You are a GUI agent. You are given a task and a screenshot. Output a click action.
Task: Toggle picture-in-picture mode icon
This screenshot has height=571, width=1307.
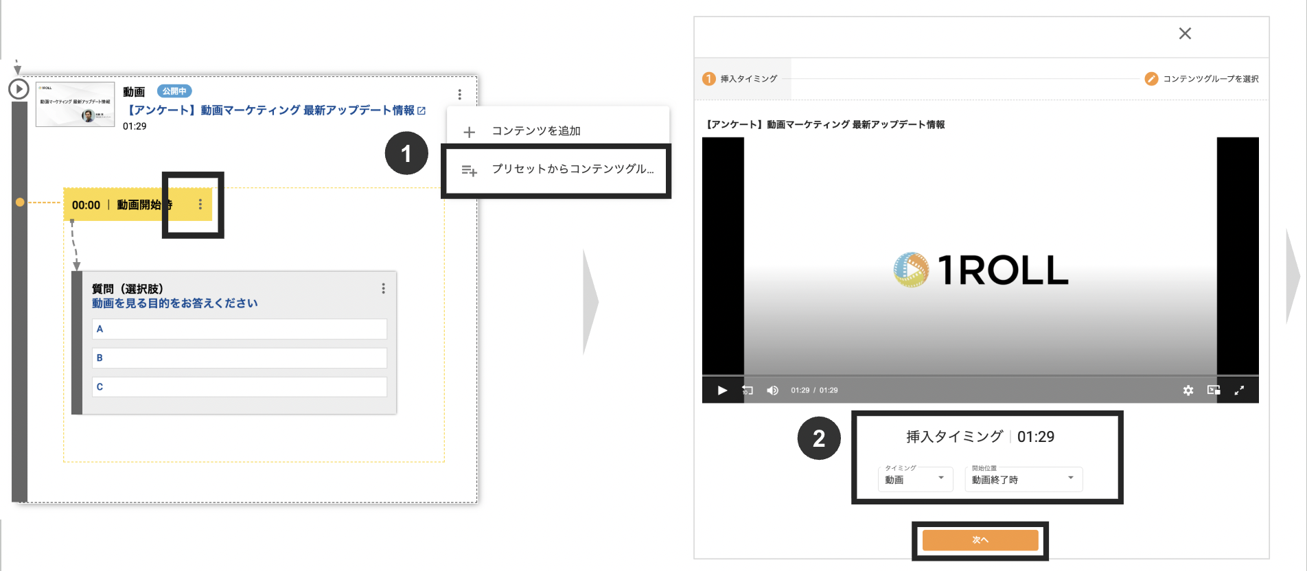tap(1214, 391)
